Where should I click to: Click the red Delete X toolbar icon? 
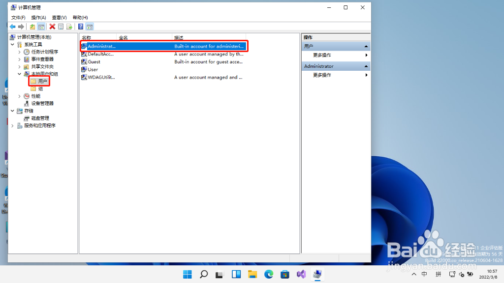point(52,27)
